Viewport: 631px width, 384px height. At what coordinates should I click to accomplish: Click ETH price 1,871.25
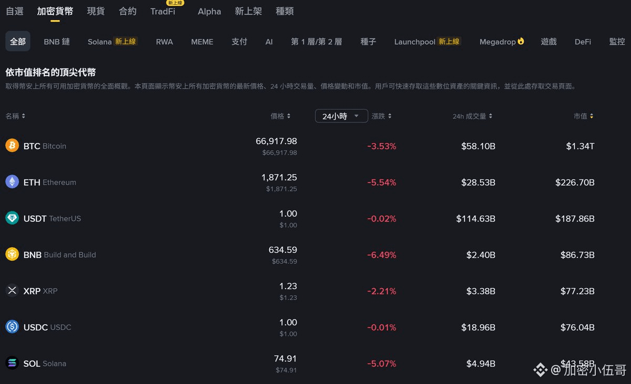pos(279,177)
